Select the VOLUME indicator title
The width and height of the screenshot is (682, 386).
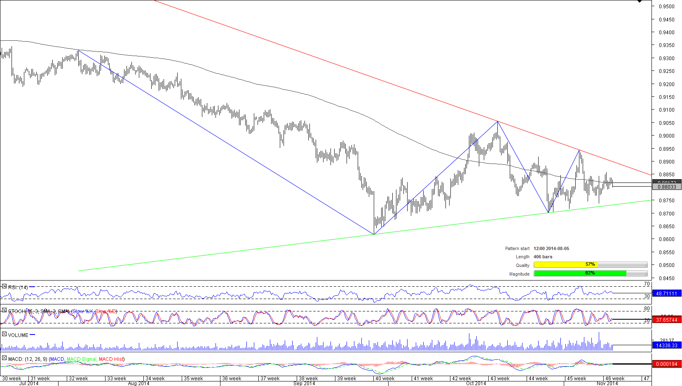18,335
